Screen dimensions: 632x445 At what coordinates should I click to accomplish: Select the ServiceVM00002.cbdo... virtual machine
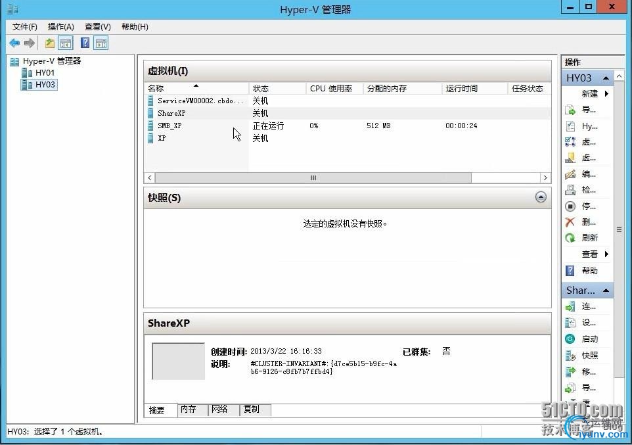pyautogui.click(x=348, y=101)
